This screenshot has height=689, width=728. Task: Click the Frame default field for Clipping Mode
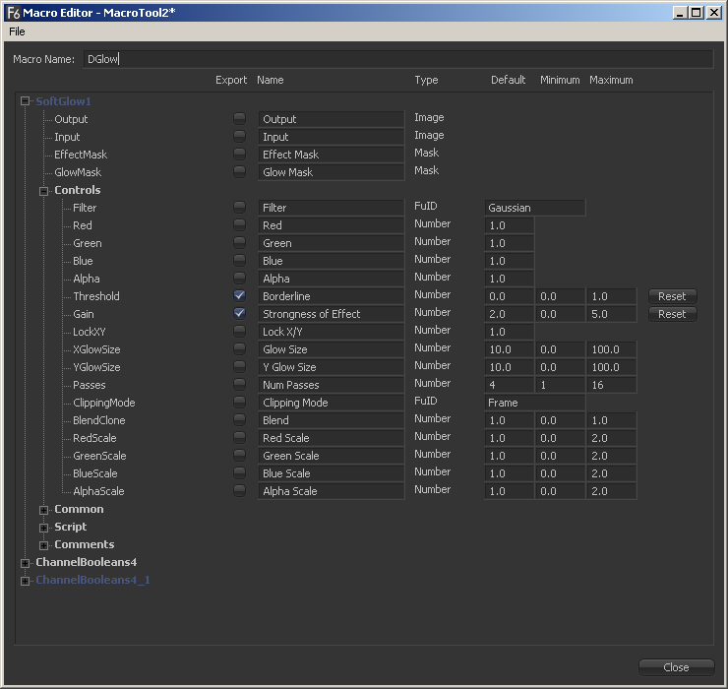point(534,403)
